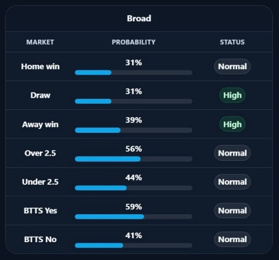Click the Broad table title

click(139, 18)
